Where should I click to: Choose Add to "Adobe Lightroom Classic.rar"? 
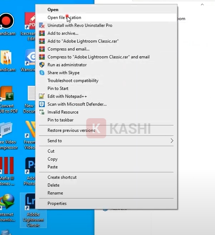(83, 41)
